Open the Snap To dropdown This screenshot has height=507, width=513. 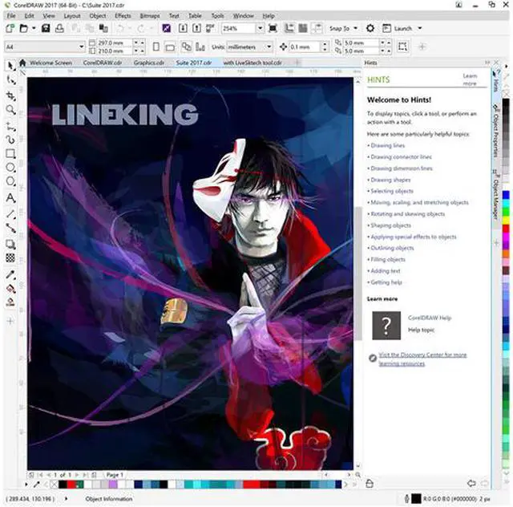coord(342,29)
